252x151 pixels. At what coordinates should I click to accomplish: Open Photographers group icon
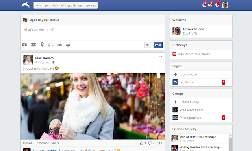(175, 118)
